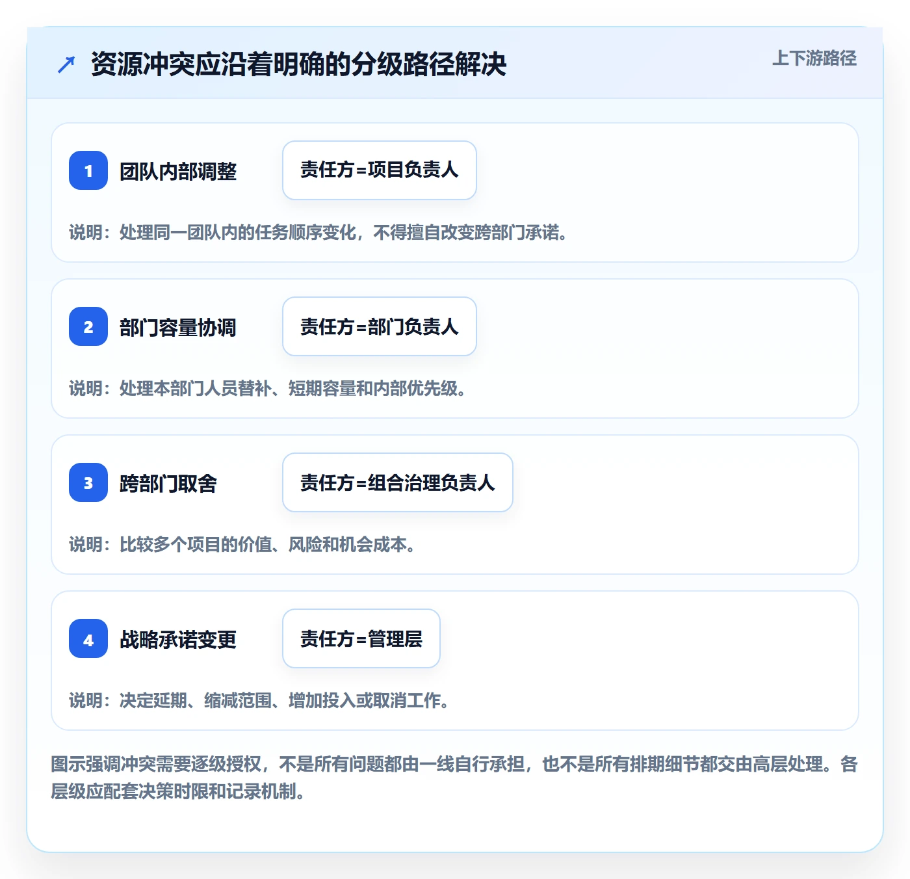Screen dimensions: 910x879
Task: Click the 团队内部调整 step heading
Action: (178, 172)
